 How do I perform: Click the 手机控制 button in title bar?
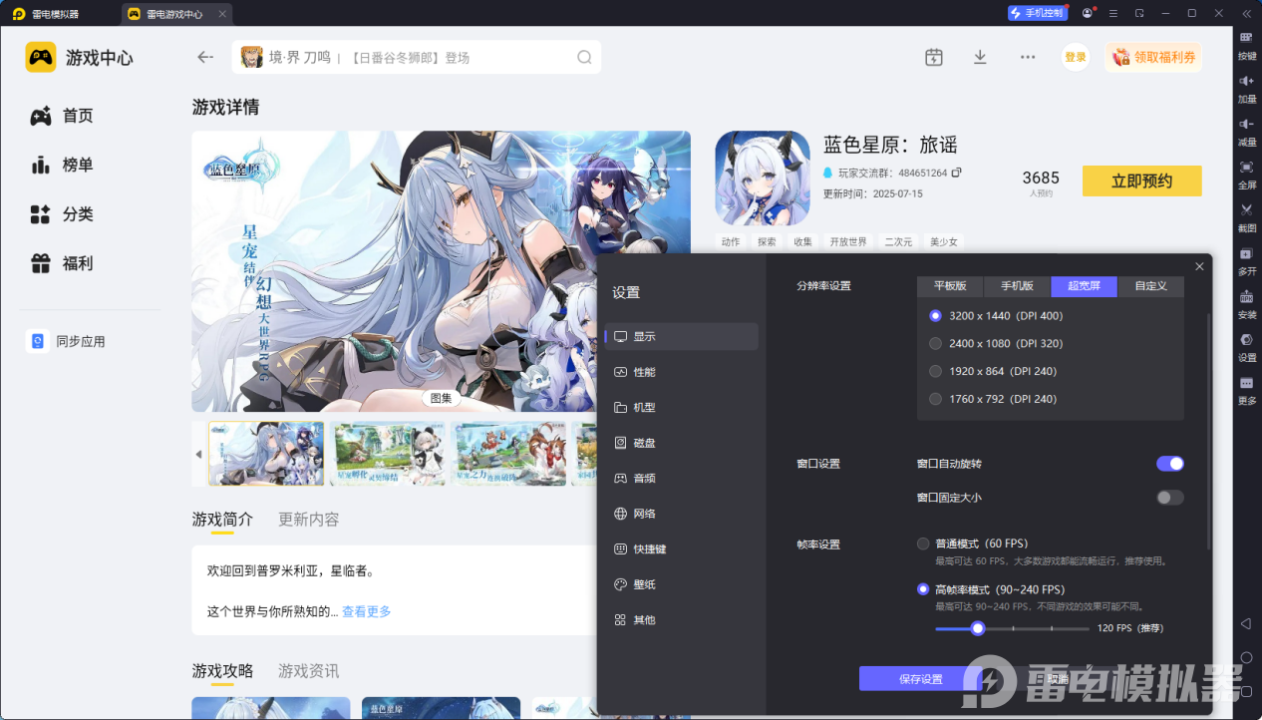coord(1037,13)
